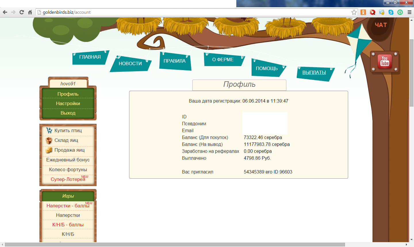
Task: Reload the page using the browser refresh icon
Action: [22, 12]
